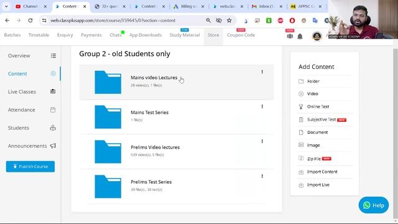Viewport: 398px width, 224px height.
Task: Reload the page with refresh icon
Action: pyautogui.click(x=30, y=21)
